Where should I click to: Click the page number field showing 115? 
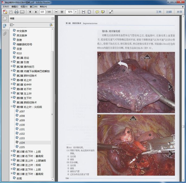point(42,12)
